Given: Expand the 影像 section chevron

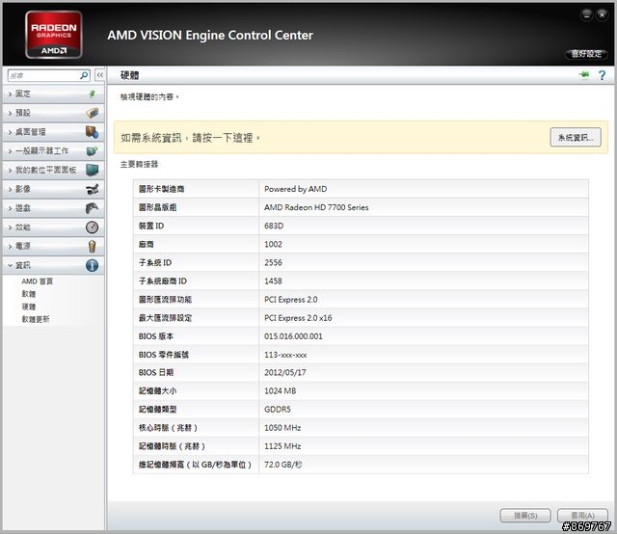Looking at the screenshot, I should (10, 189).
